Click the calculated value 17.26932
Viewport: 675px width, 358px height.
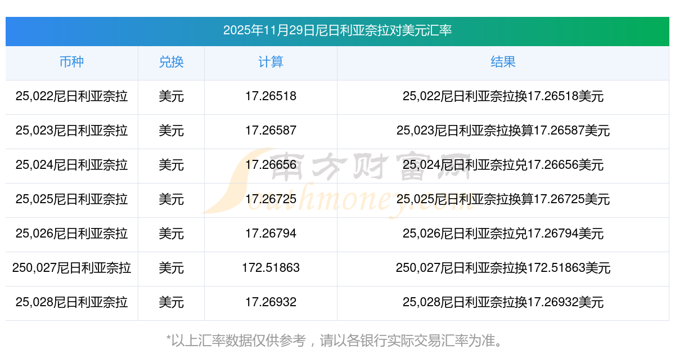pyautogui.click(x=271, y=303)
